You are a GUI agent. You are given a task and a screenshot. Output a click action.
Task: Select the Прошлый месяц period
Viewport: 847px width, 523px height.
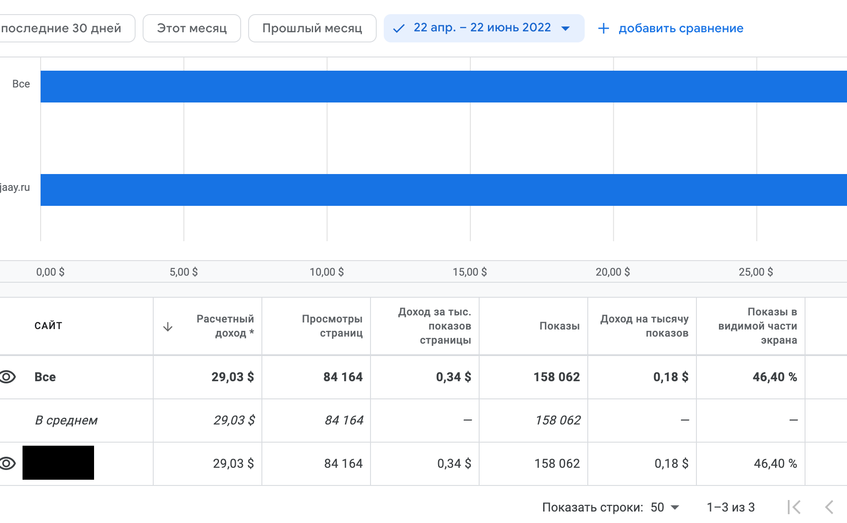pos(312,28)
